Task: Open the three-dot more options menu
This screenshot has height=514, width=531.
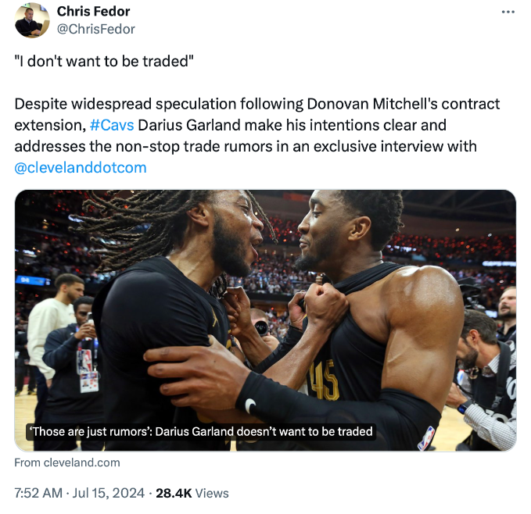Action: [508, 12]
